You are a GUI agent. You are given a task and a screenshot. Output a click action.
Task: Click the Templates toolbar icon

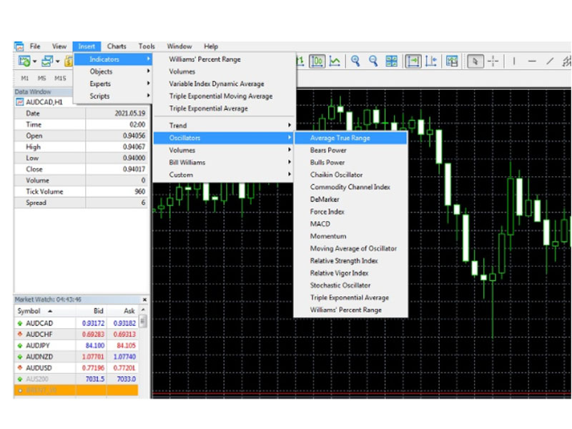point(452,61)
